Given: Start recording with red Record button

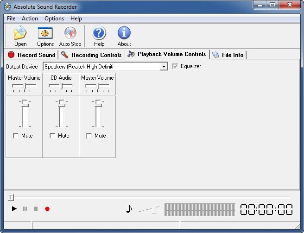Looking at the screenshot, I should pos(47,209).
